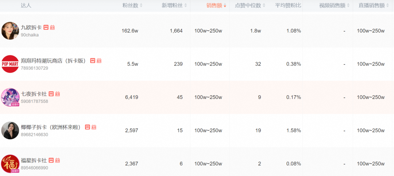Click the 七夜拆卡社 live avatar

pyautogui.click(x=10, y=97)
